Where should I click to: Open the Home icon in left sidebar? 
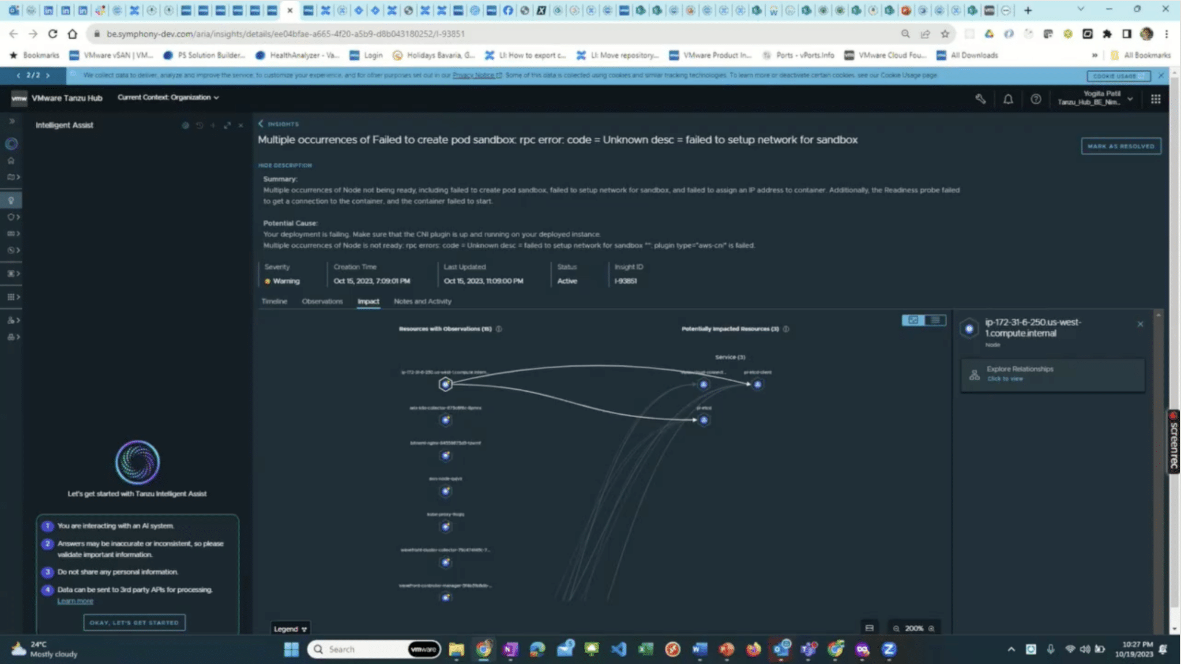pyautogui.click(x=11, y=160)
